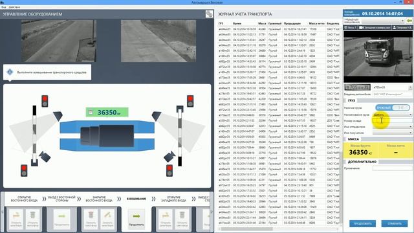
Task: Click the blue Продолжить button in the right panel
Action: (x=362, y=223)
